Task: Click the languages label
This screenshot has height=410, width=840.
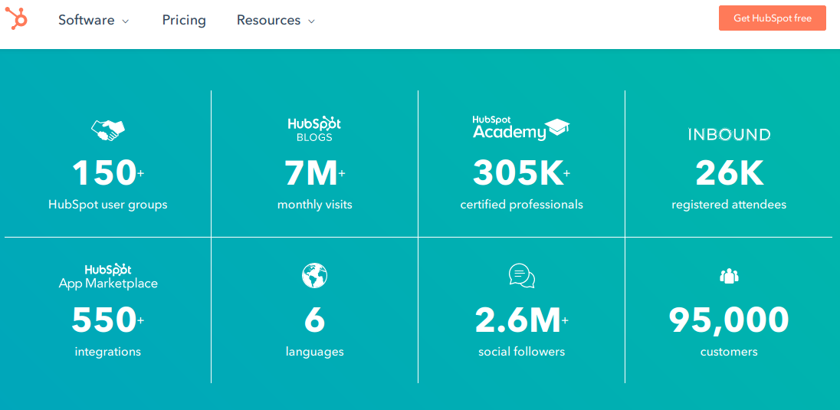Action: point(314,352)
